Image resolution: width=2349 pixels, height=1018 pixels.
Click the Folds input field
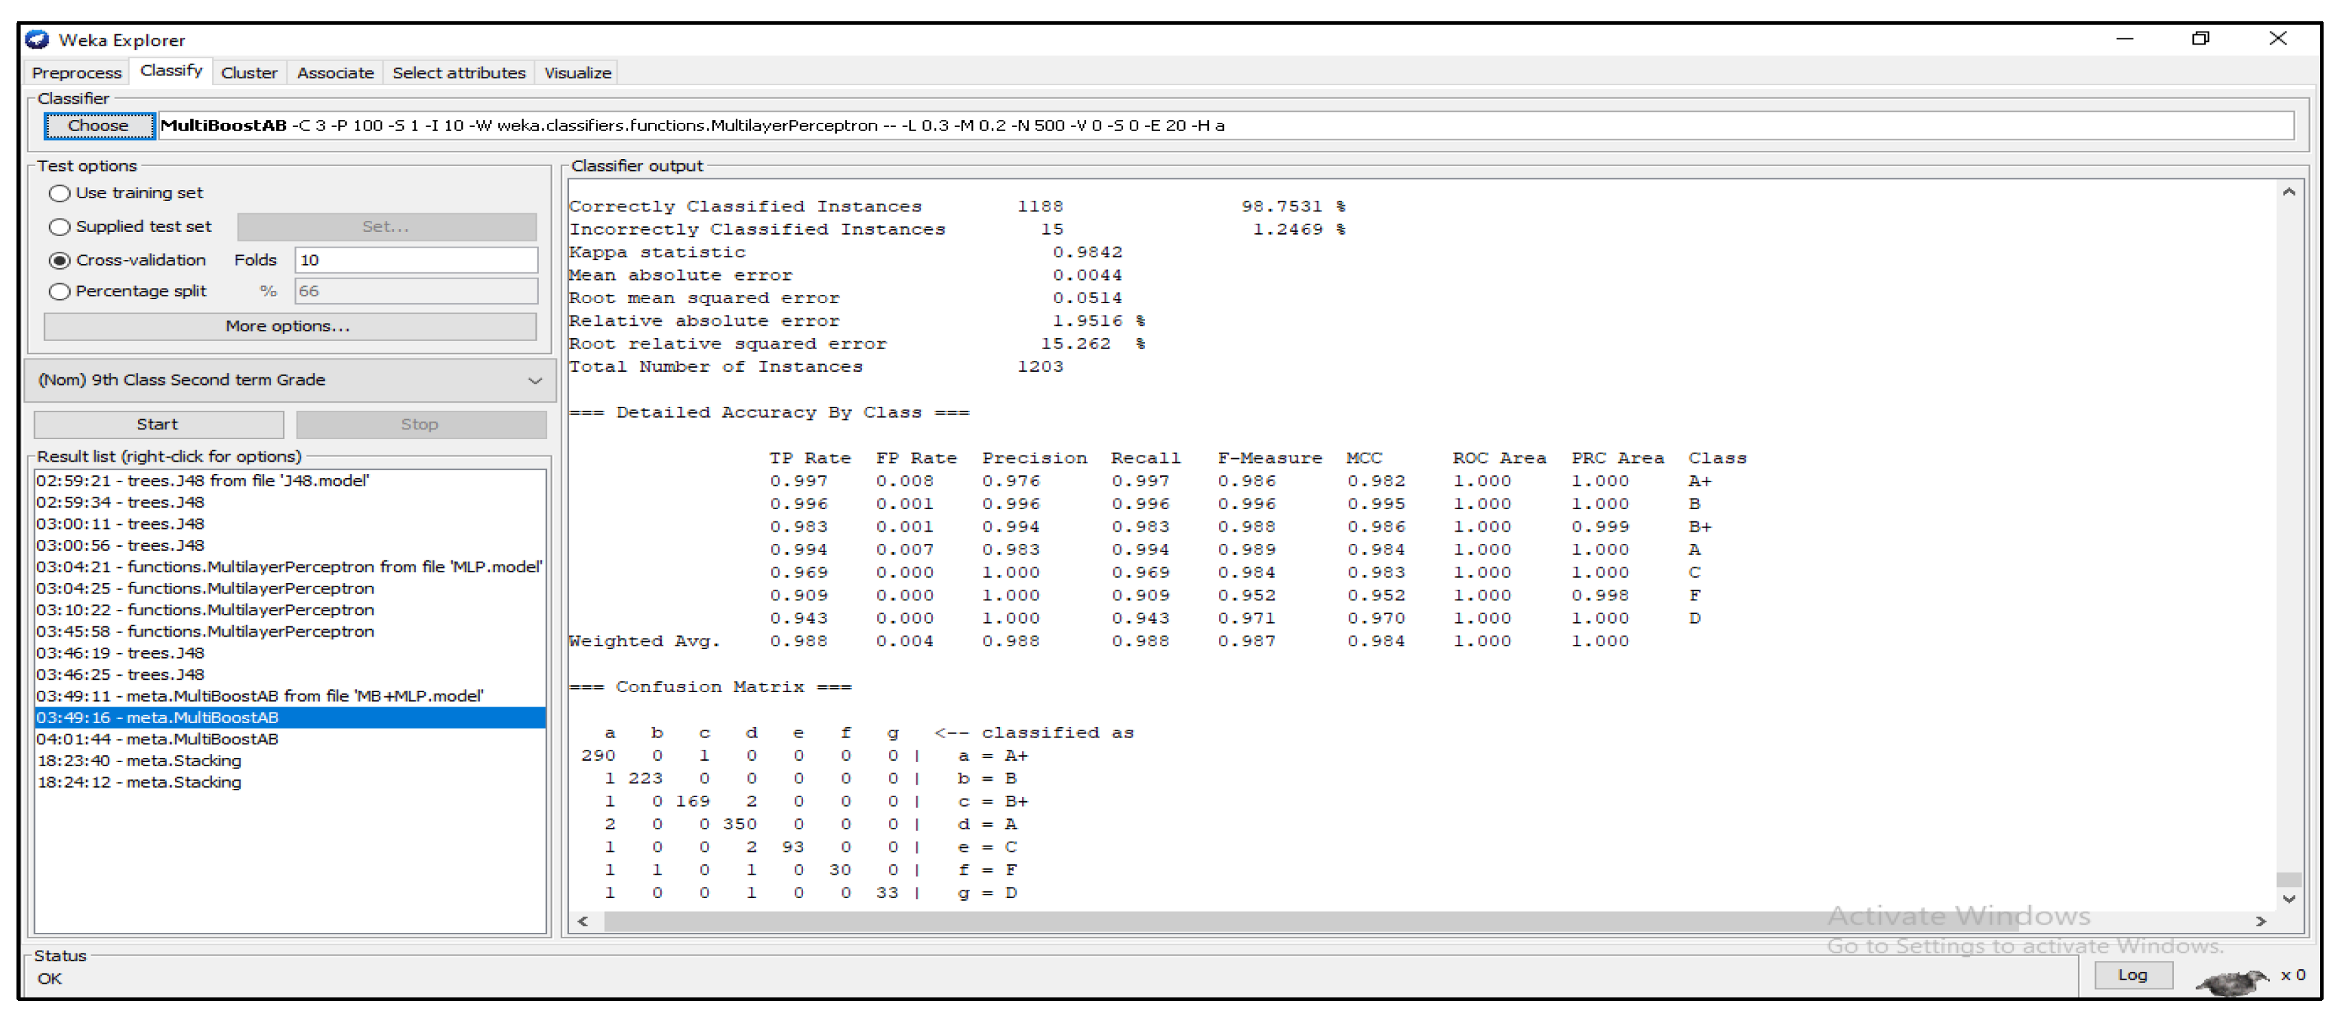(416, 261)
